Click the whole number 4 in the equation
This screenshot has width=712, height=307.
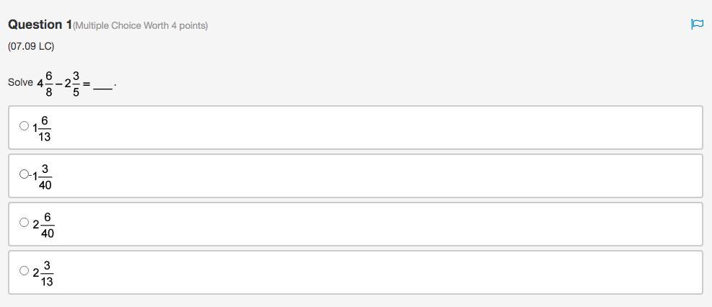click(x=40, y=84)
